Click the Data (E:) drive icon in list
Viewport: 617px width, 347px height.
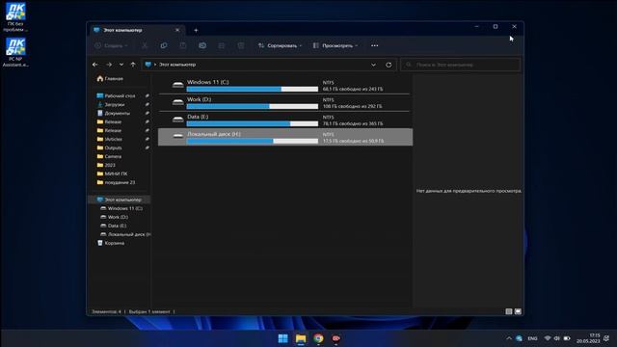(177, 120)
